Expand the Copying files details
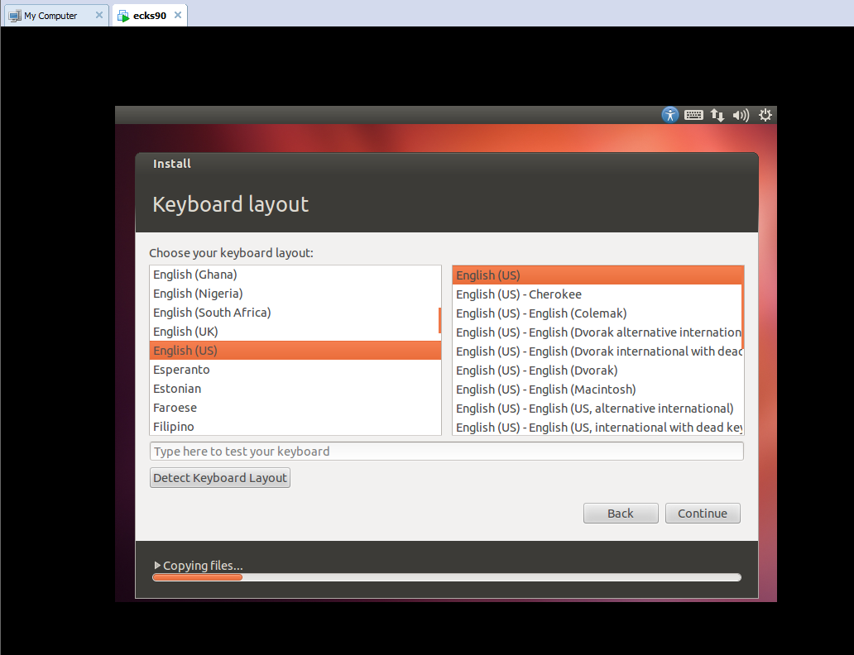Viewport: 854px width, 655px height. [x=157, y=565]
